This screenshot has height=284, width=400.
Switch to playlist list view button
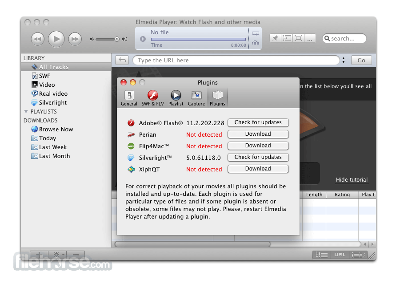322,255
